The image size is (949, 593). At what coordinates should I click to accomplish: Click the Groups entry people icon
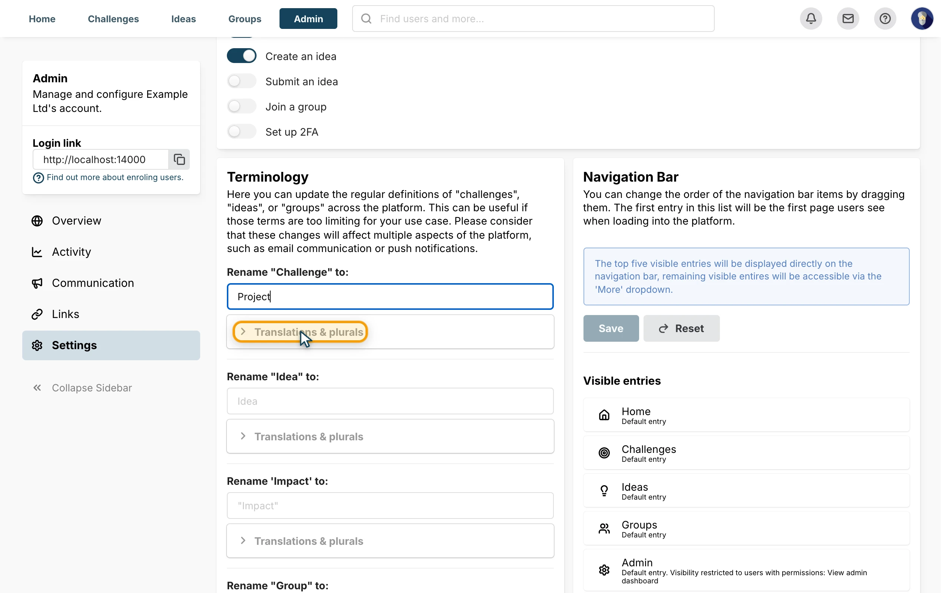(604, 528)
